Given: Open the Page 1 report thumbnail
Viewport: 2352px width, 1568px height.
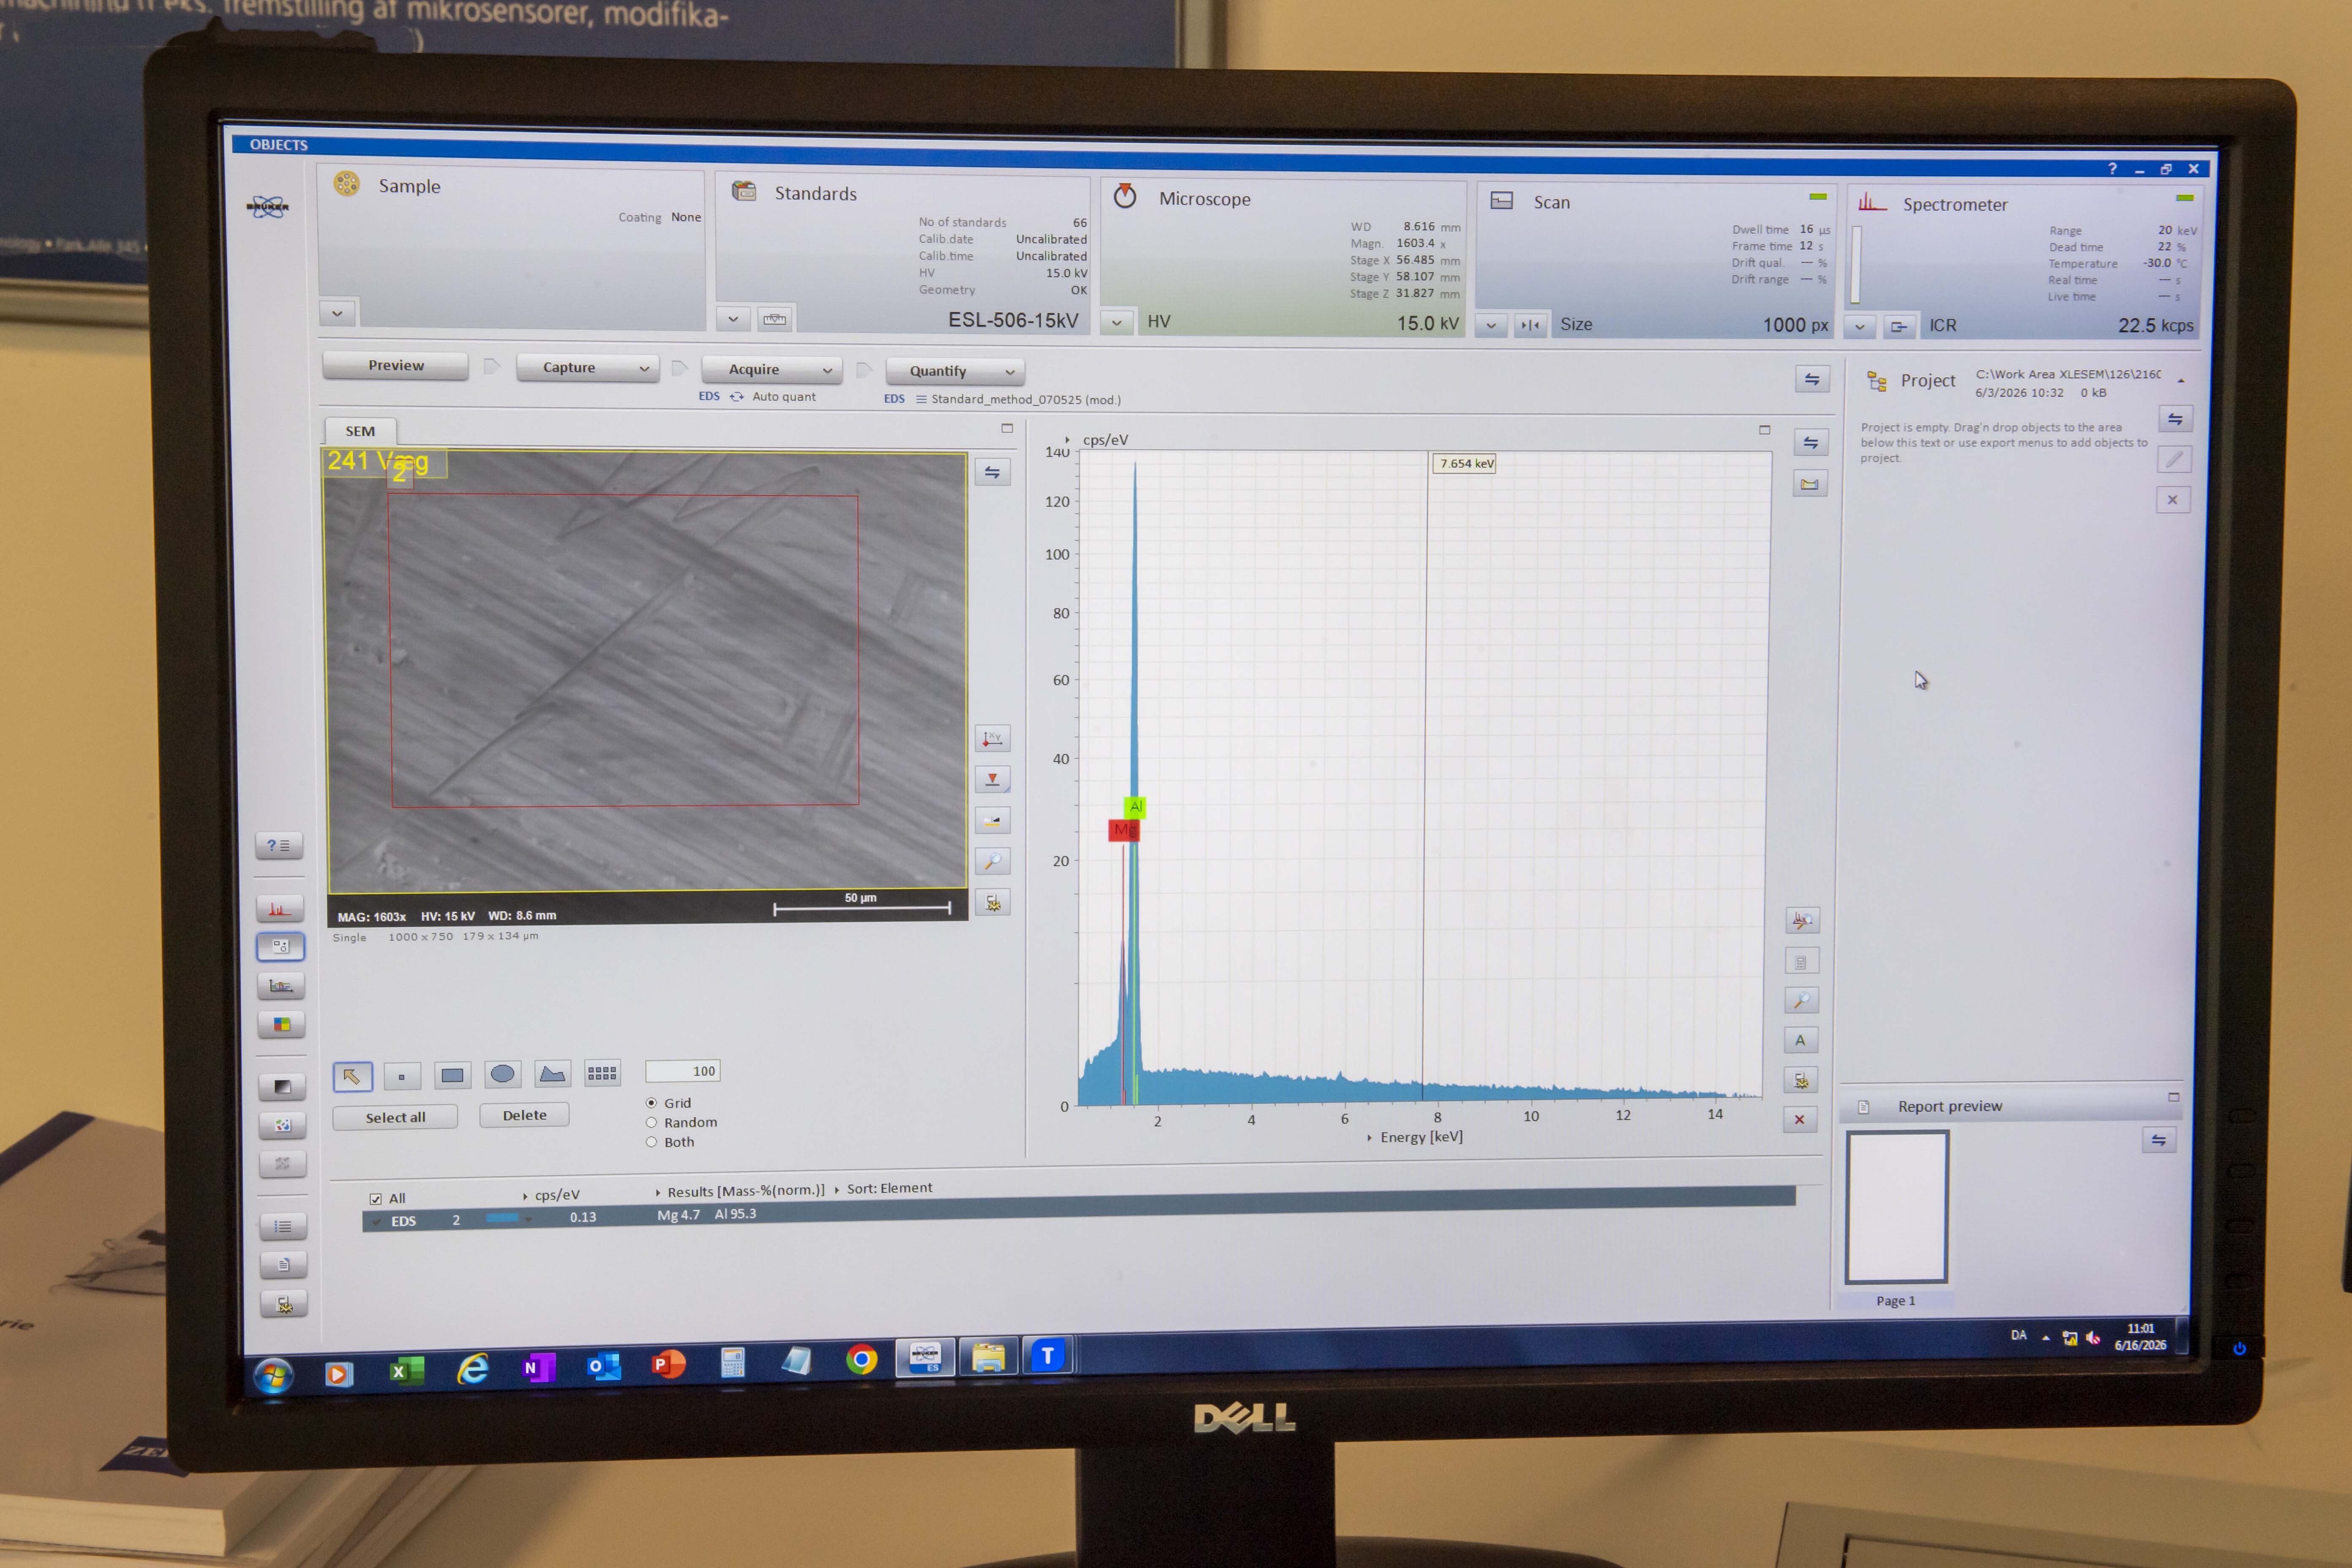Looking at the screenshot, I should pos(1897,1207).
